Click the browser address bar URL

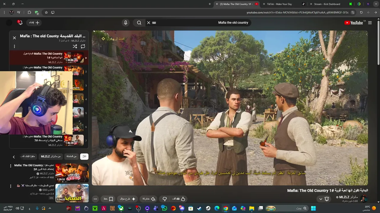pos(297,12)
